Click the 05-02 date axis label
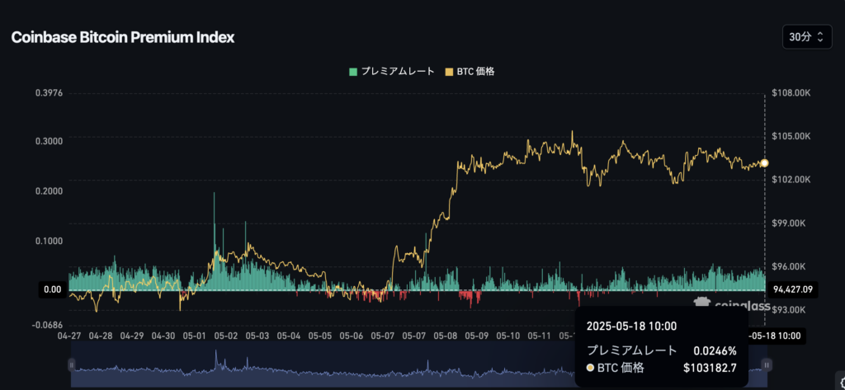The image size is (845, 390). point(226,336)
